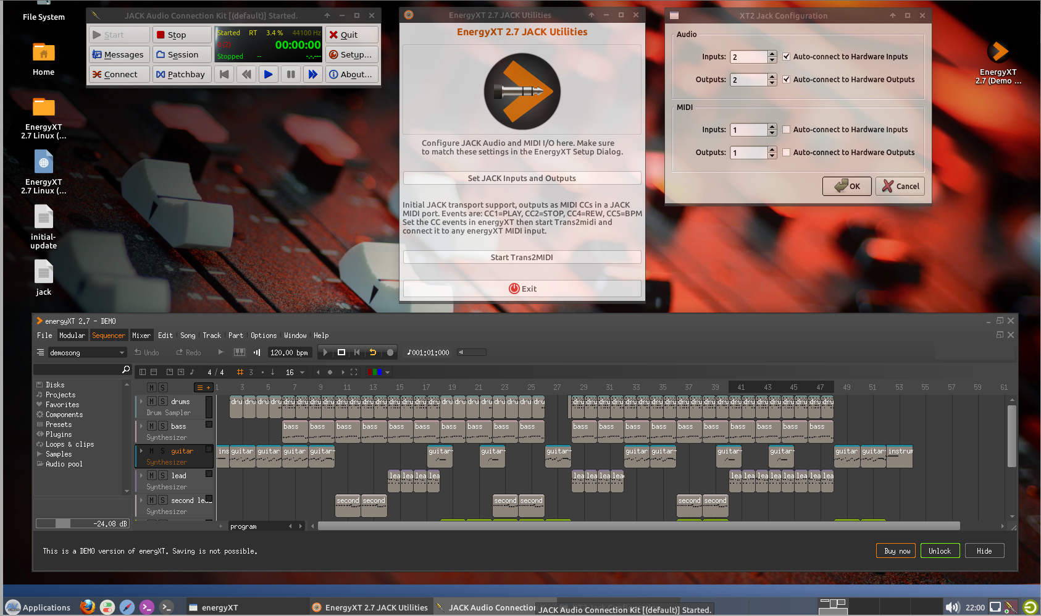Viewport: 1041px width, 616px height.
Task: Click the browser search magnifier icon
Action: [126, 369]
